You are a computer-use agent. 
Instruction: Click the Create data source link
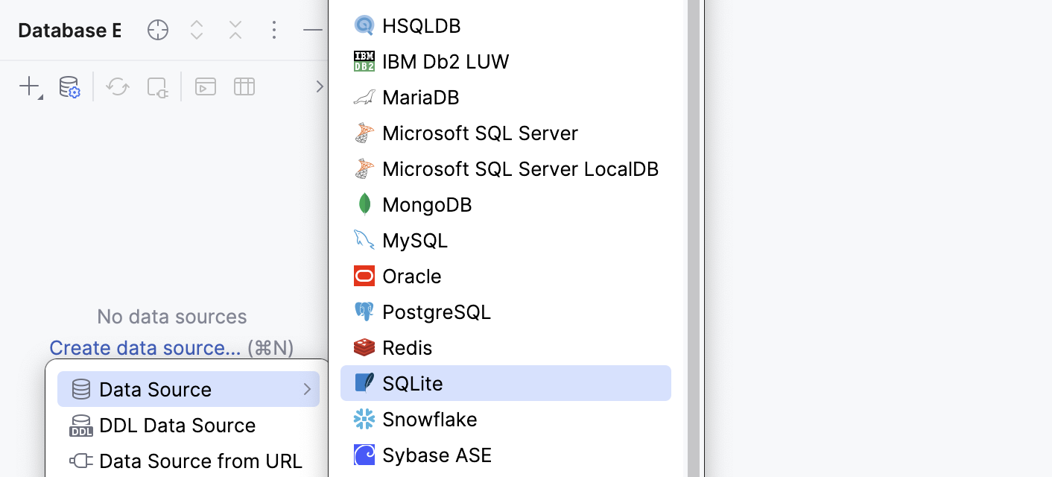145,347
